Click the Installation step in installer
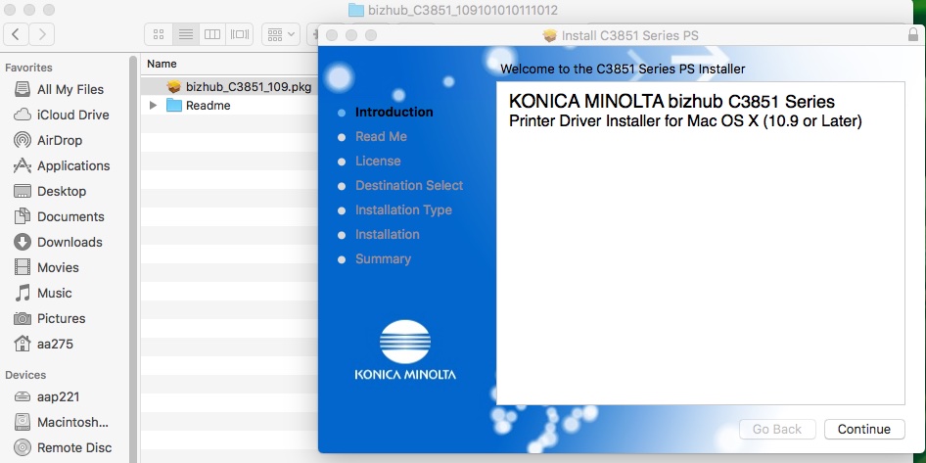Viewport: 926px width, 463px height. [x=388, y=235]
